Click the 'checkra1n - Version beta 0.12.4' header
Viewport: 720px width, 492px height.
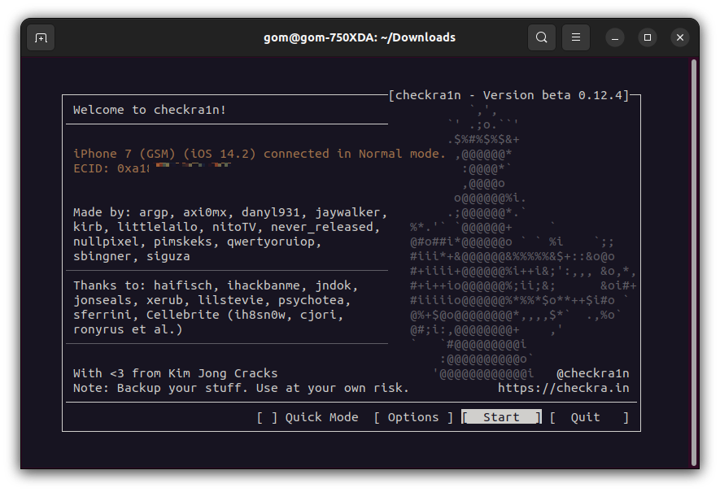tap(508, 95)
